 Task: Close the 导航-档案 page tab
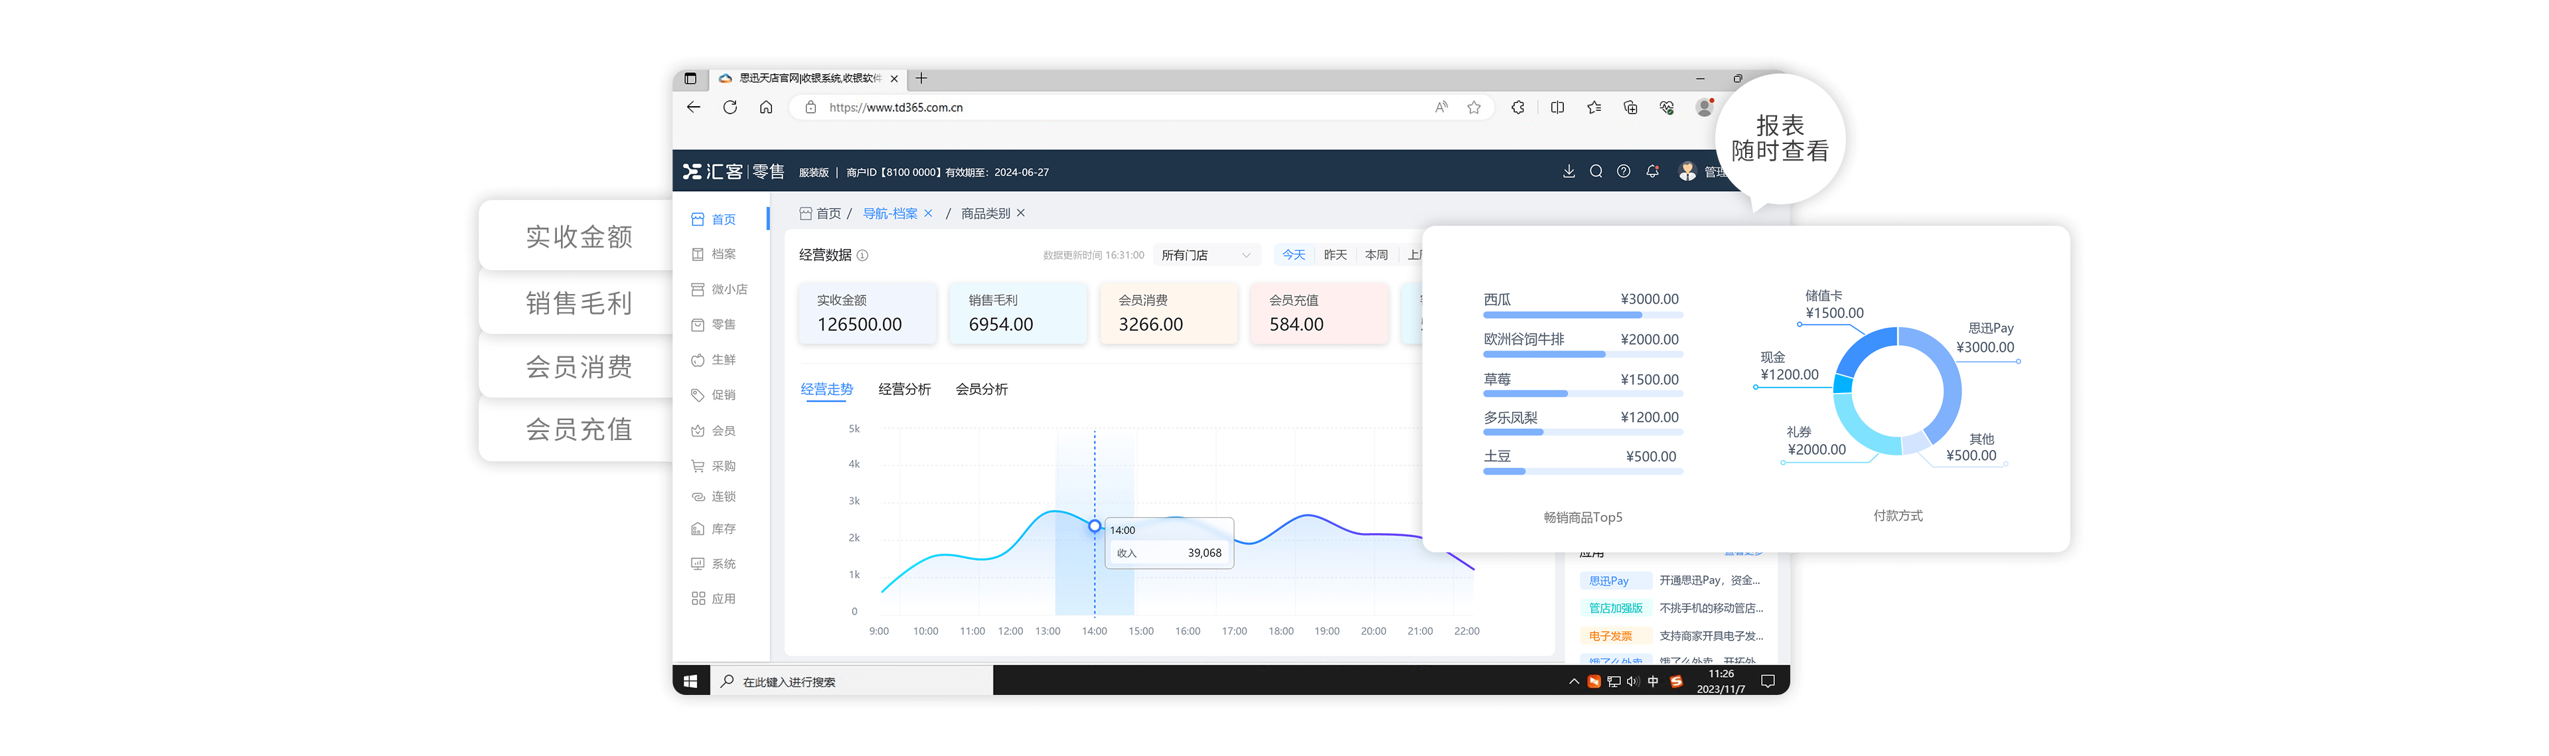[x=928, y=214]
